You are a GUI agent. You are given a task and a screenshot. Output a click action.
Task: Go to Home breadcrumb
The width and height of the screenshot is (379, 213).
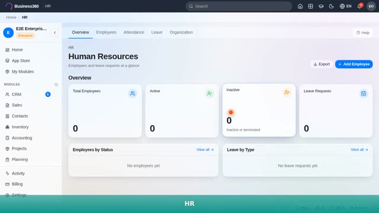[x=11, y=17]
